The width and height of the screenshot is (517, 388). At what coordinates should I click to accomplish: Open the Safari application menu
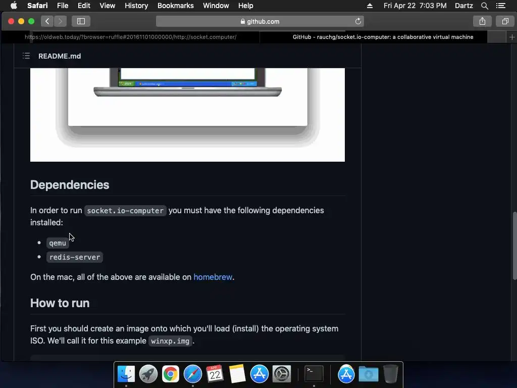[x=37, y=6]
